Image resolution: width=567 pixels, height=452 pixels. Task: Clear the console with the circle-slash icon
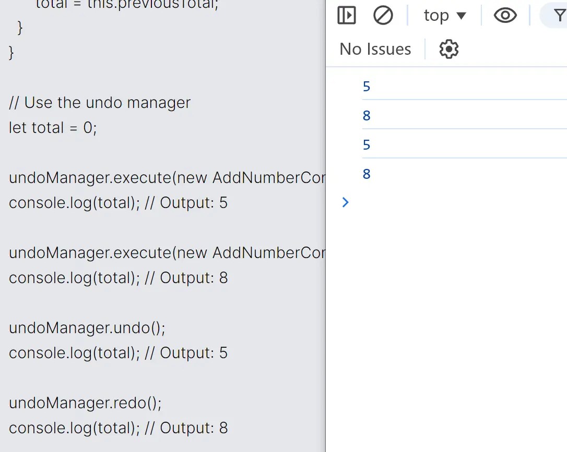[x=383, y=15]
